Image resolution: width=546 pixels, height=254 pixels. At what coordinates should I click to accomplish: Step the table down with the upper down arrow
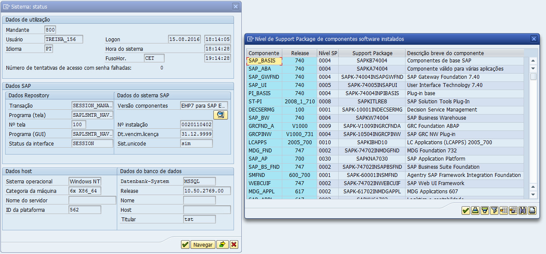533,68
